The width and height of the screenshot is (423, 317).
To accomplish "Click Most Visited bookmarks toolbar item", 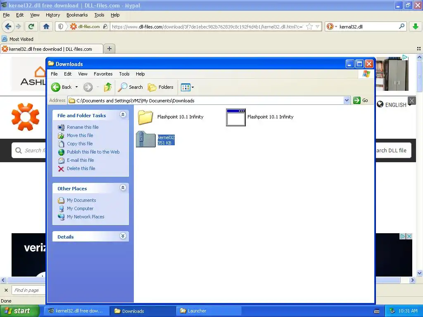I will tap(17, 39).
